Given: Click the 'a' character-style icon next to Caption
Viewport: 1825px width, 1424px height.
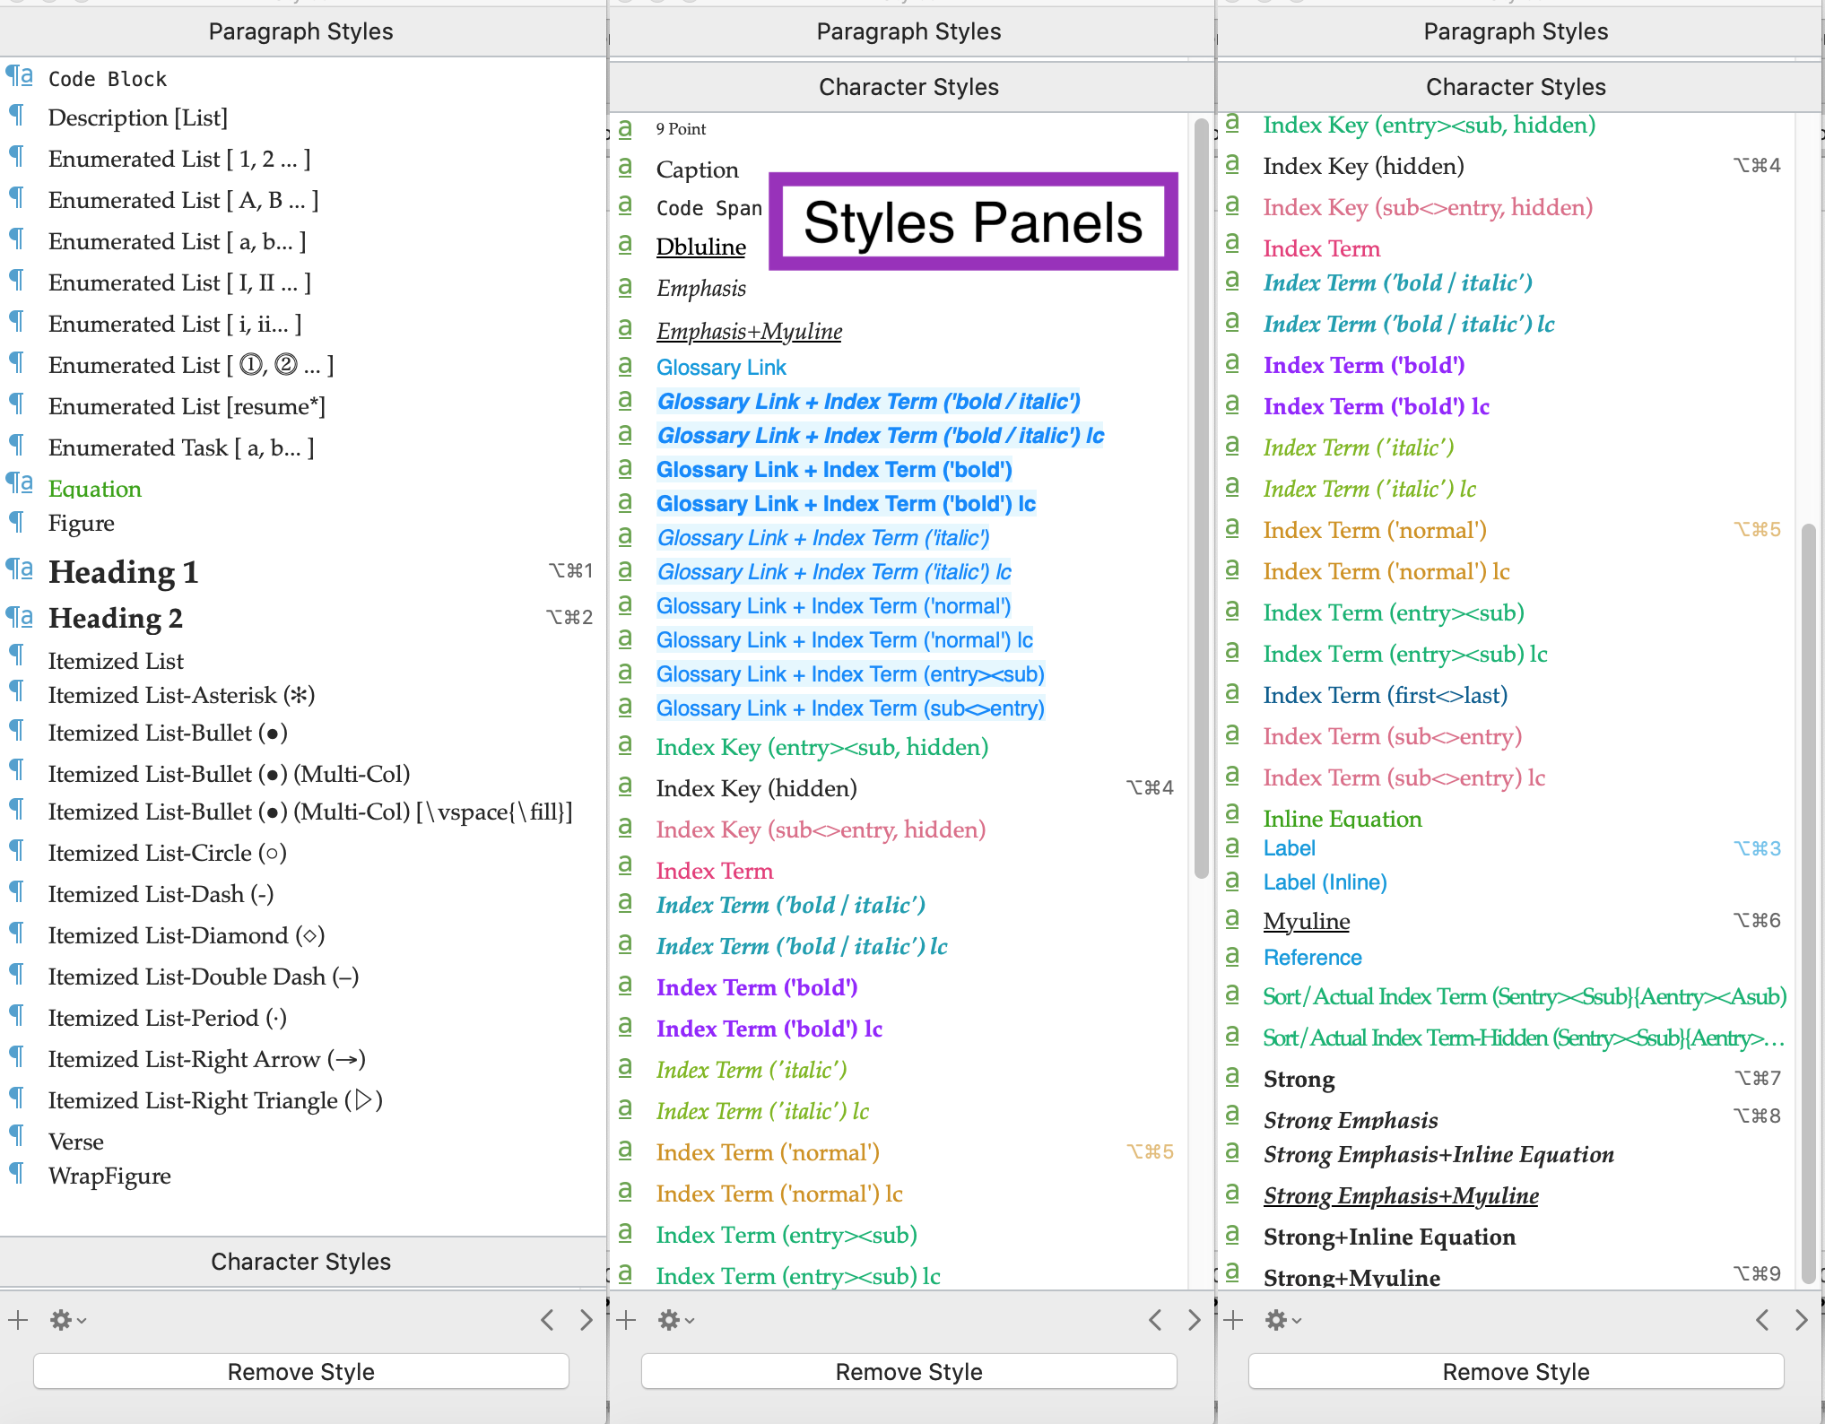Looking at the screenshot, I should click(x=626, y=166).
